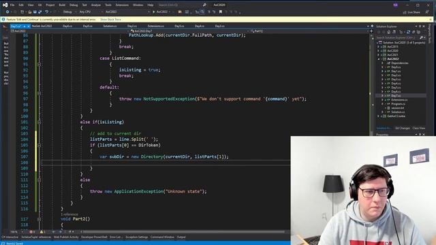
Task: Collapse the default block at line 96
Action: pos(40,93)
